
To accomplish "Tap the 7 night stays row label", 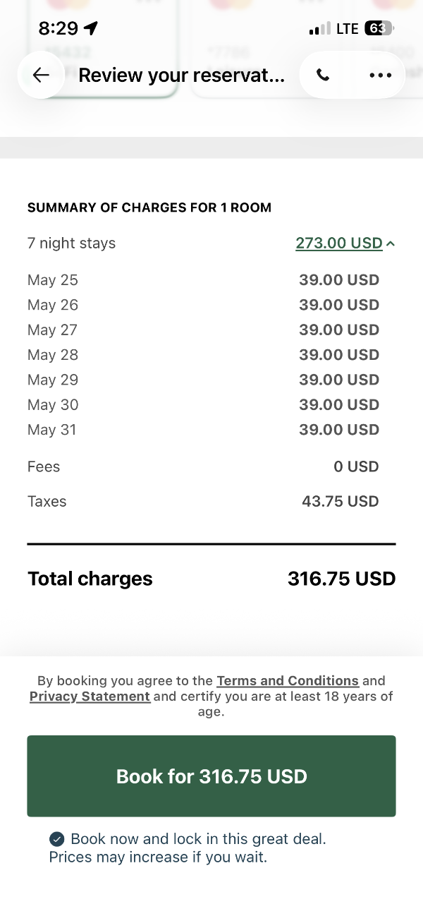I will click(71, 243).
